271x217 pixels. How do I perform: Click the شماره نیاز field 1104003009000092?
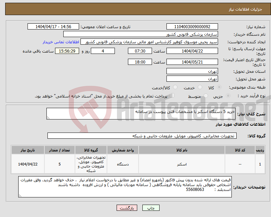pyautogui.click(x=192, y=26)
